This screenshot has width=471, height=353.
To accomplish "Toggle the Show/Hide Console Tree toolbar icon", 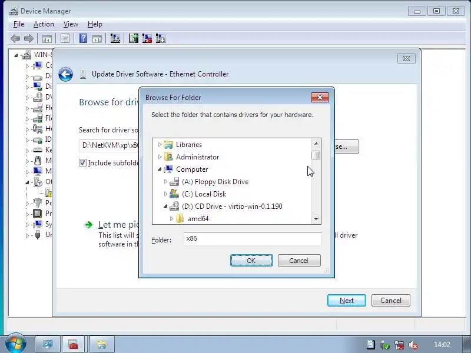I will 47,38.
